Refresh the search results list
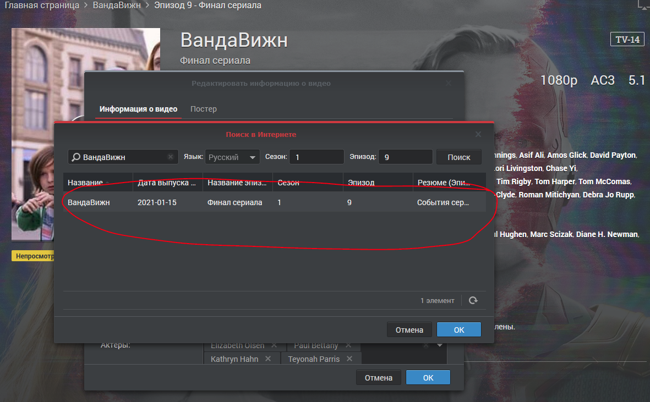Screen dimensions: 650x402 click(x=473, y=301)
